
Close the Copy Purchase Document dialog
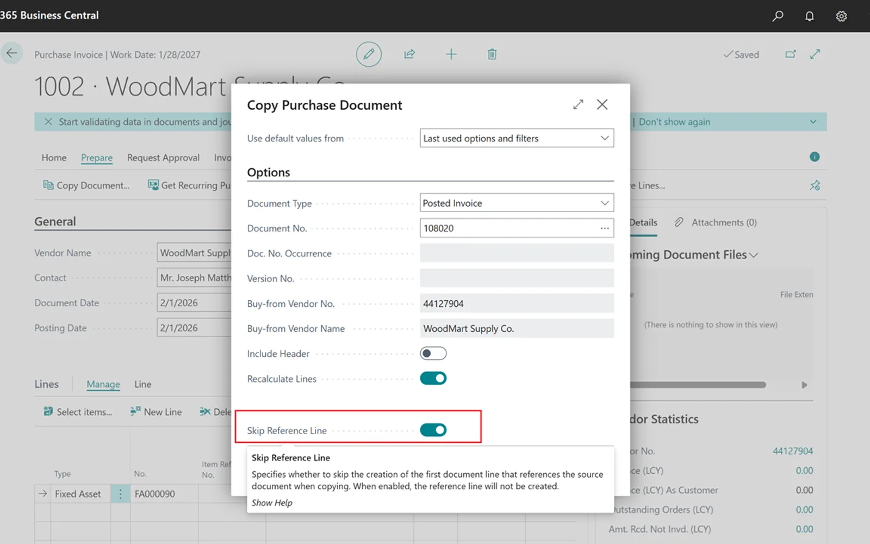602,104
